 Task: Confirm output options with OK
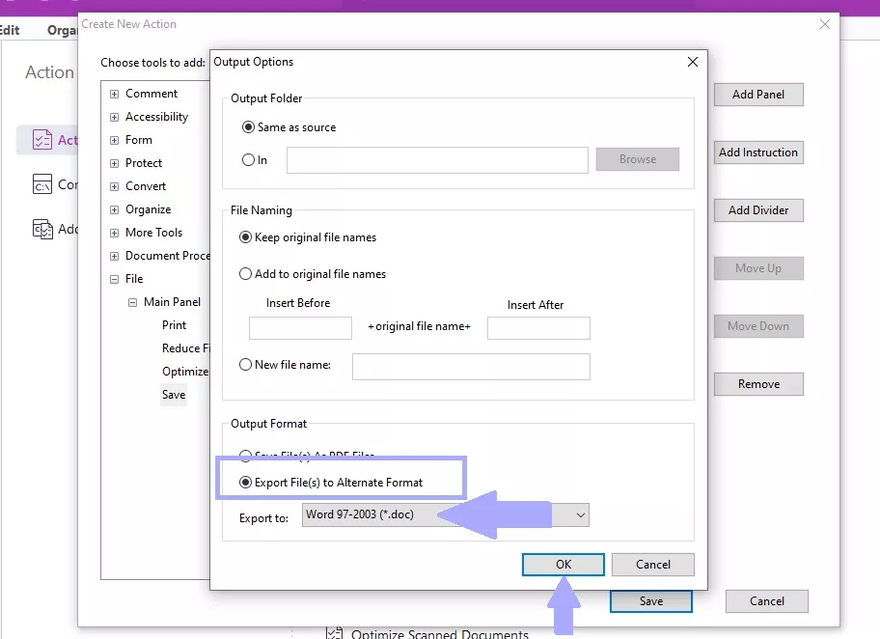coord(563,565)
